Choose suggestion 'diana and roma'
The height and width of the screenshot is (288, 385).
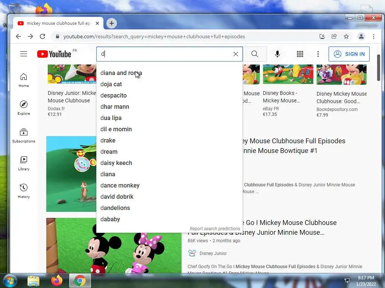pyautogui.click(x=170, y=73)
